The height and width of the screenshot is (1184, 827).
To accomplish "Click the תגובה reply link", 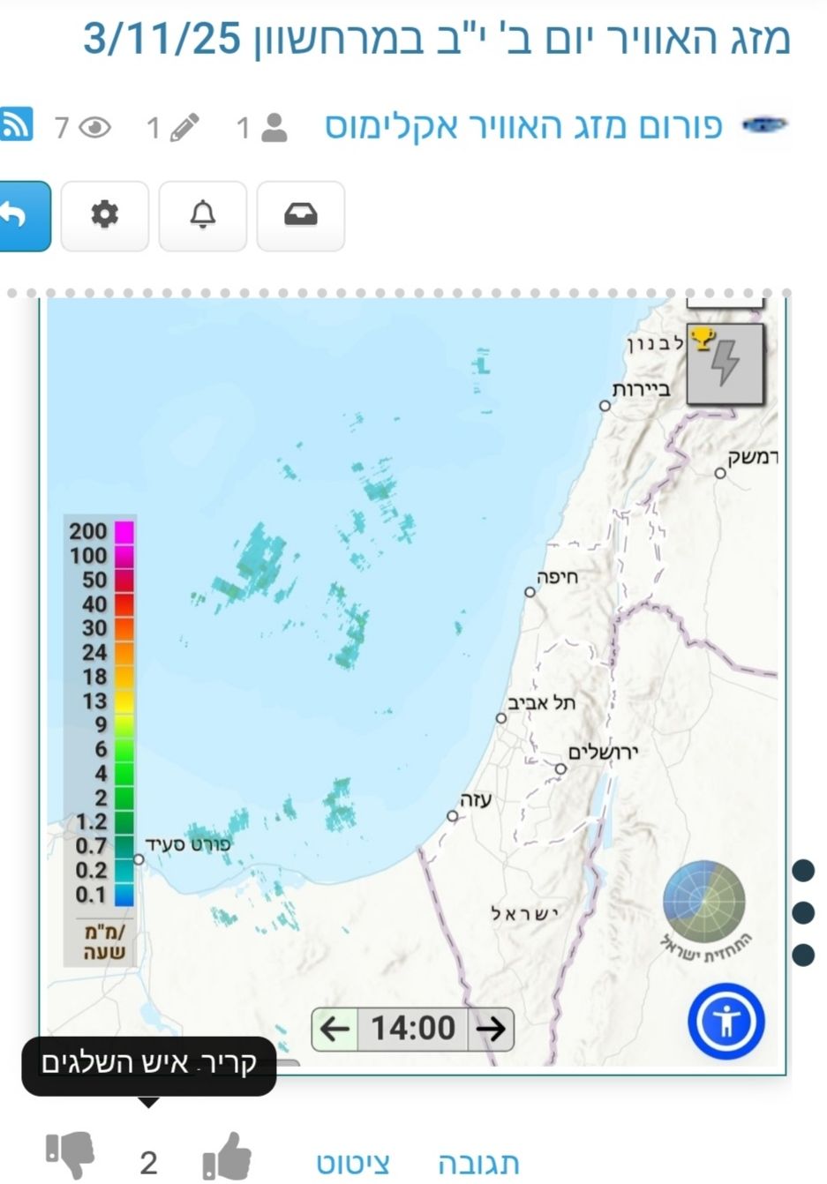I will [x=478, y=1163].
